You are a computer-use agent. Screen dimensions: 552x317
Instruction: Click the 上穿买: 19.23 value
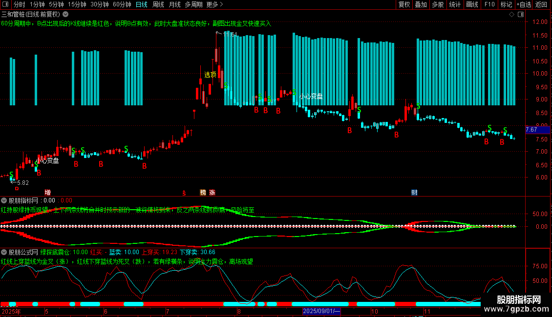159,252
